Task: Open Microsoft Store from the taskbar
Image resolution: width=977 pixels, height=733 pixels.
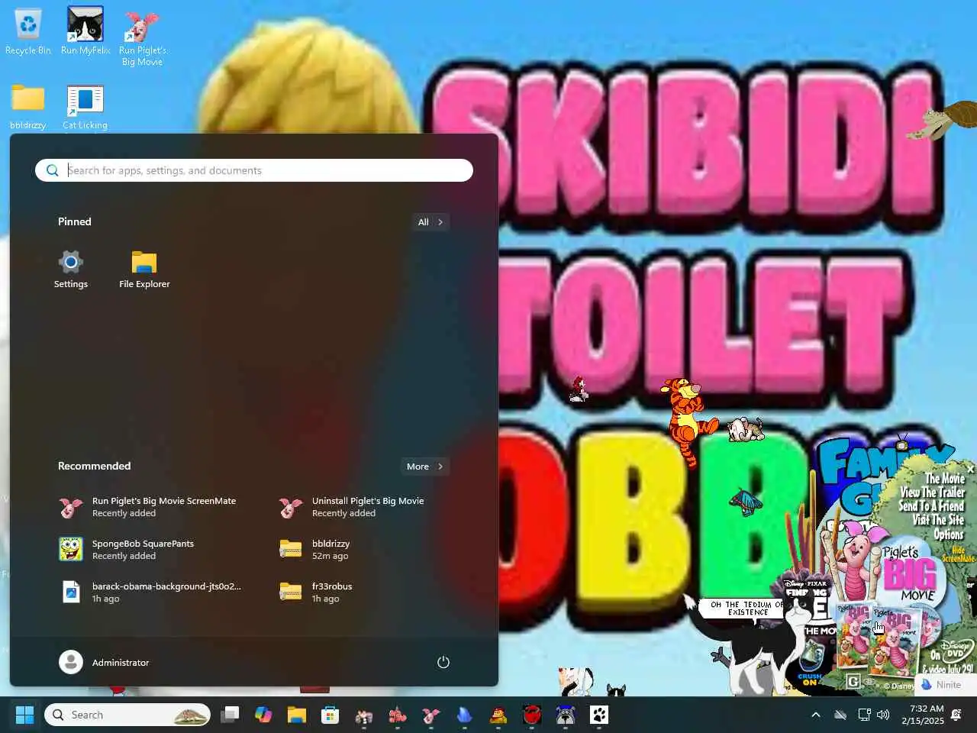Action: pos(331,715)
